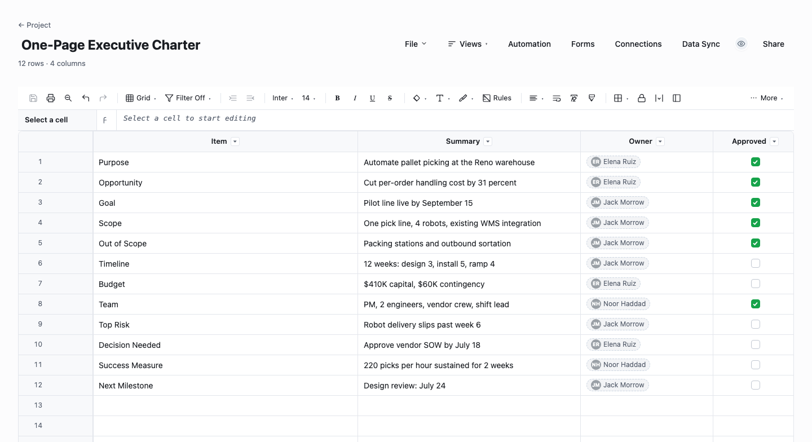
Task: Toggle italic formatting
Action: [x=355, y=98]
